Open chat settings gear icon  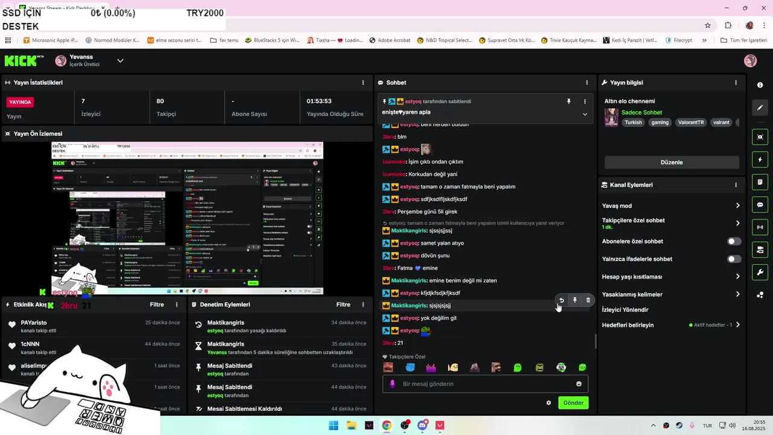click(x=548, y=403)
